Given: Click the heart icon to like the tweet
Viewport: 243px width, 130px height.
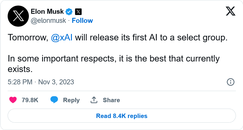Looking at the screenshot, I should 13,100.
